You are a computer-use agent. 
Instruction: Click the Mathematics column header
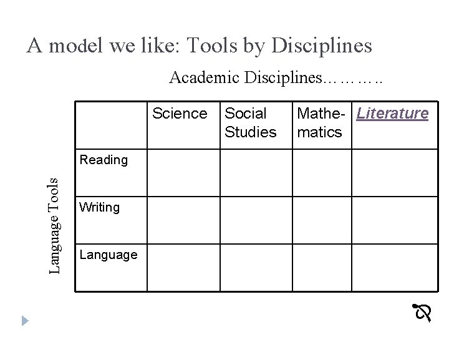(x=320, y=122)
